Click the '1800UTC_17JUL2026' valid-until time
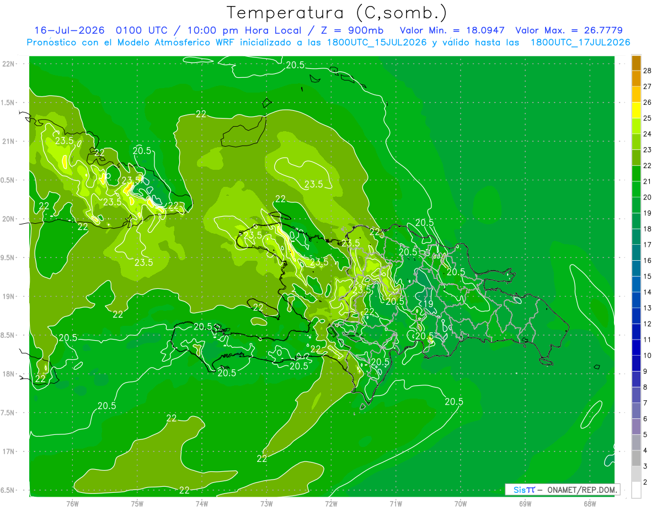 click(x=580, y=42)
